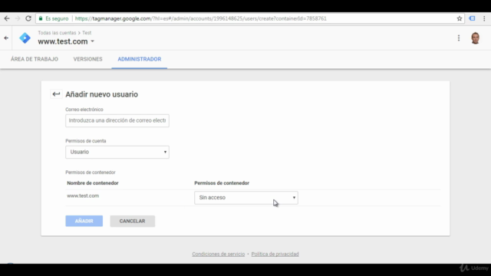The width and height of the screenshot is (491, 276).
Task: Switch to VERSIONES tab
Action: (x=87, y=59)
